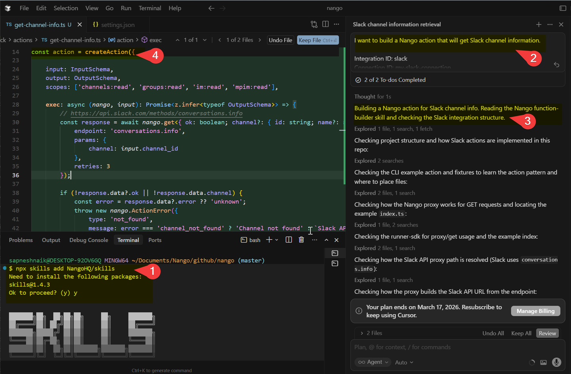571x374 pixels.
Task: Click Undo All changes
Action: [493, 333]
